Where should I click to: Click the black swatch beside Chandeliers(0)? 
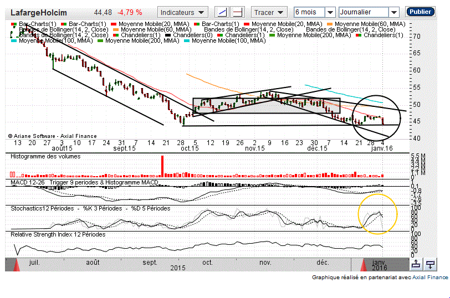point(168,35)
